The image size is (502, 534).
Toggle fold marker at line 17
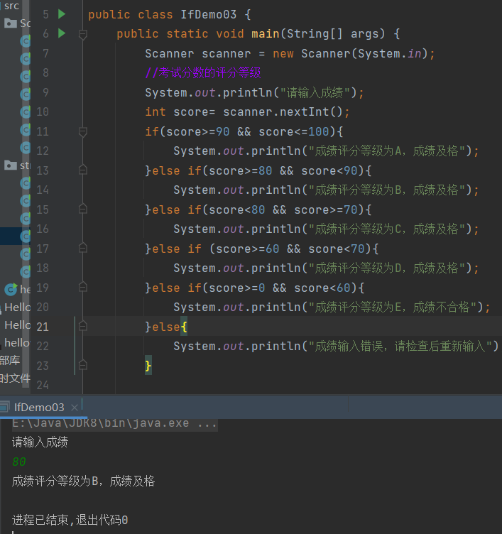pos(83,249)
